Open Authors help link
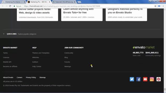This screenshot has height=93, width=166. point(35,62)
